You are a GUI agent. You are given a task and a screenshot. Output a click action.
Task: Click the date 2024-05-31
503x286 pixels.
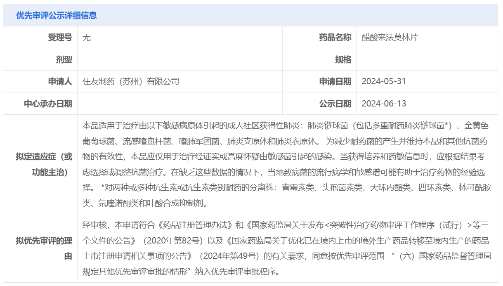[x=384, y=81]
